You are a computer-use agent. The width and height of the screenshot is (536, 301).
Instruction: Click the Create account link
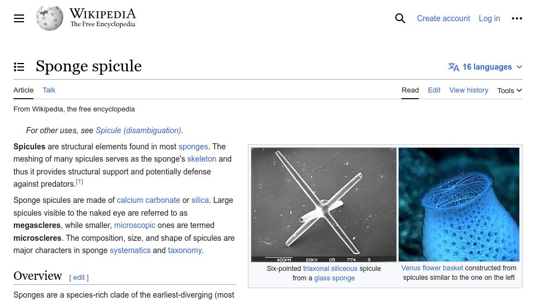[443, 18]
